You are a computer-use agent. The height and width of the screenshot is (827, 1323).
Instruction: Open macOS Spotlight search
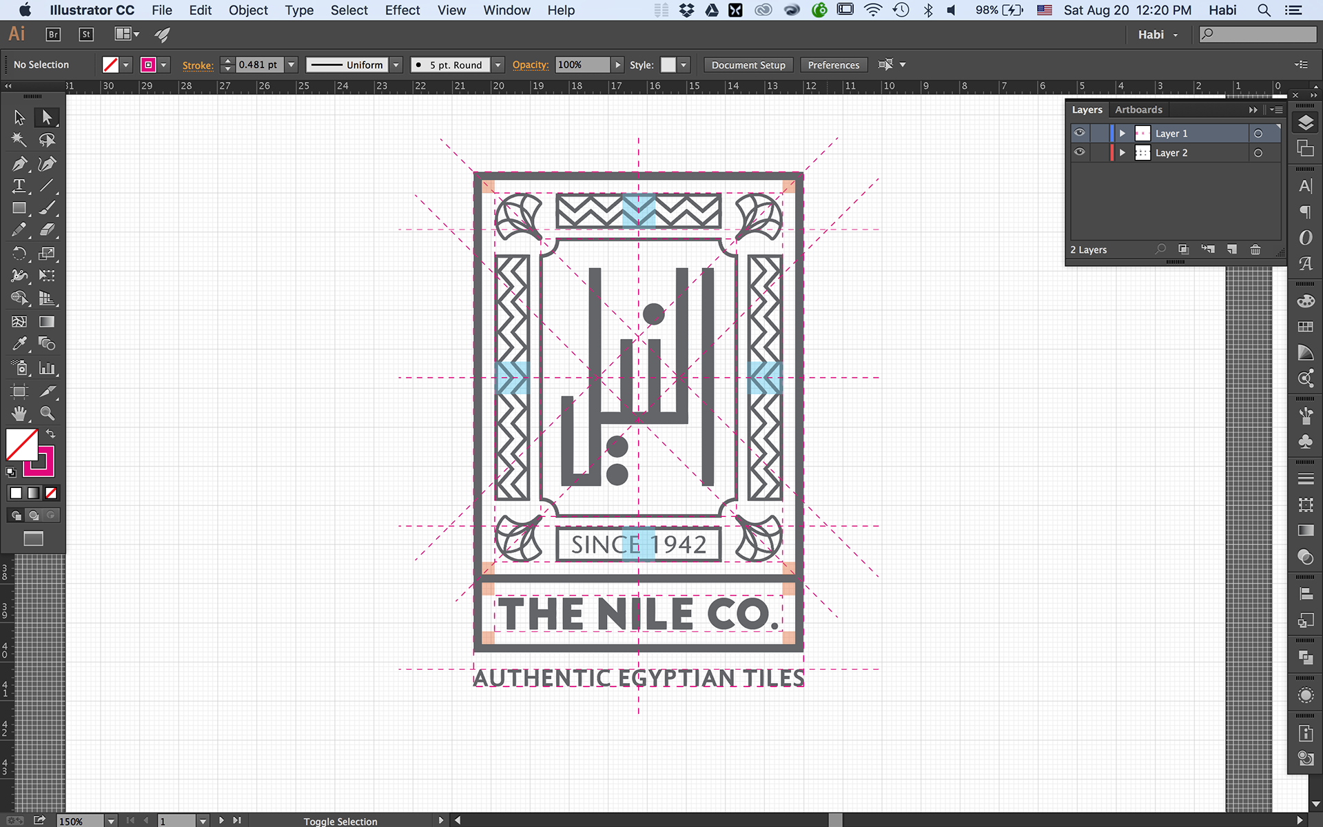[1264, 10]
